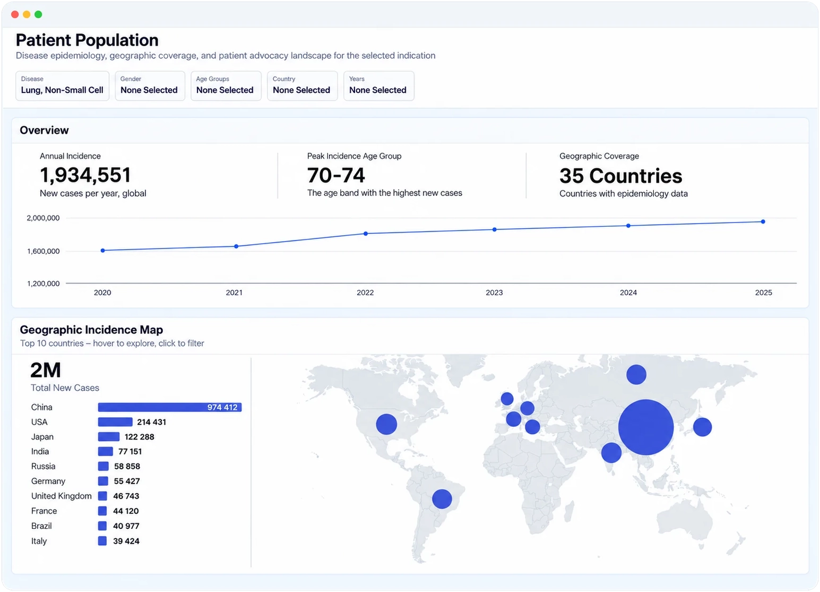Click the Brazil bubble on the map
The width and height of the screenshot is (820, 592).
point(442,499)
